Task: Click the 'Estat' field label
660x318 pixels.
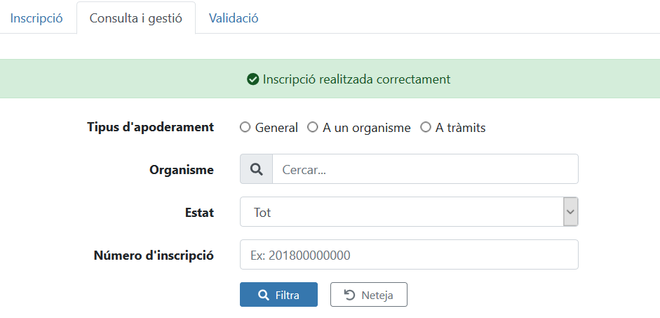Action: 199,213
